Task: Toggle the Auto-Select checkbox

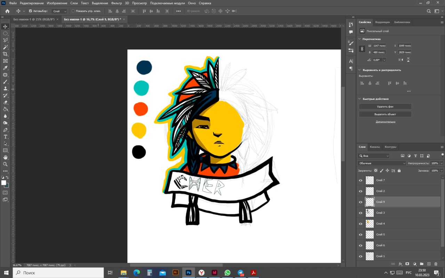Action: tap(30, 11)
